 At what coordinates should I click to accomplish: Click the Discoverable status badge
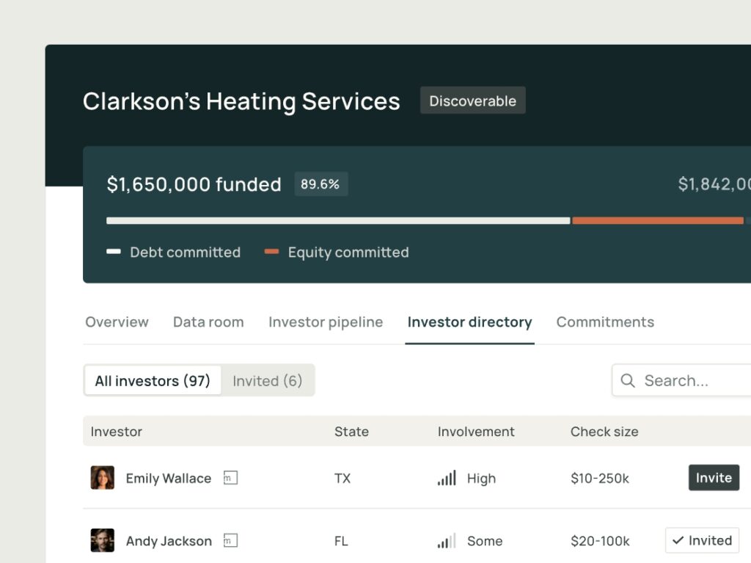pyautogui.click(x=472, y=101)
